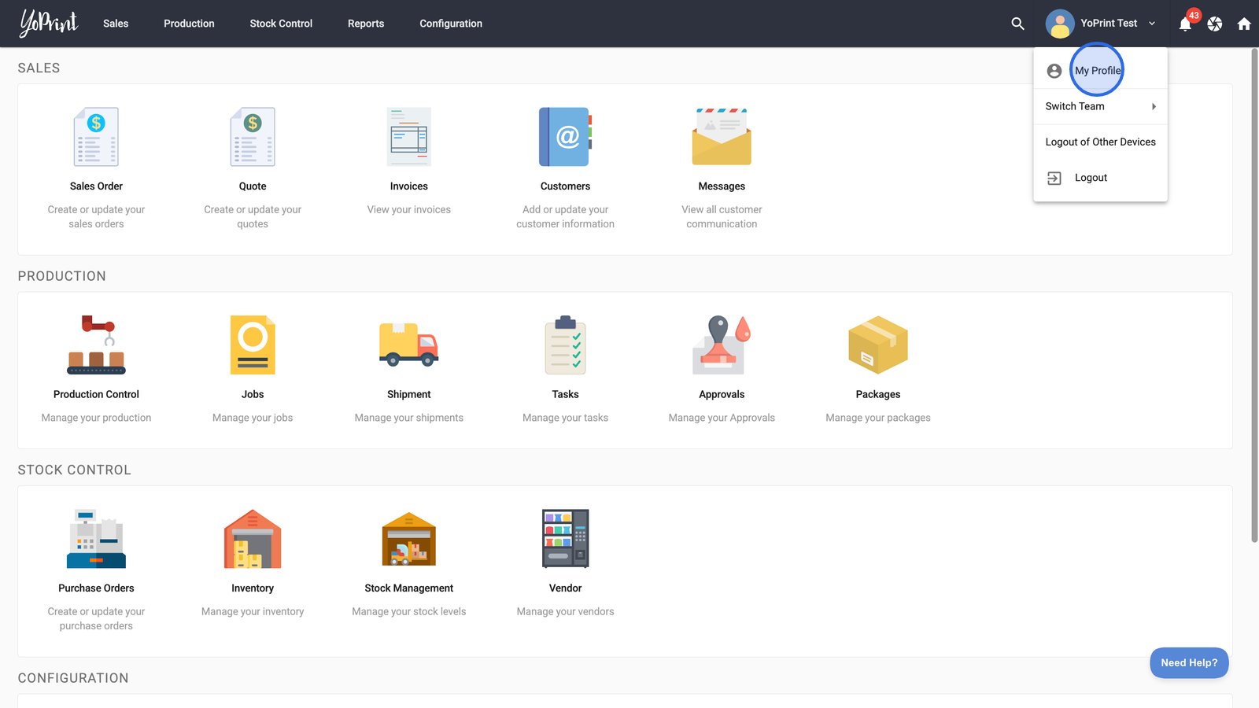Click the YoPrint logo
This screenshot has height=708, width=1259.
coord(49,24)
